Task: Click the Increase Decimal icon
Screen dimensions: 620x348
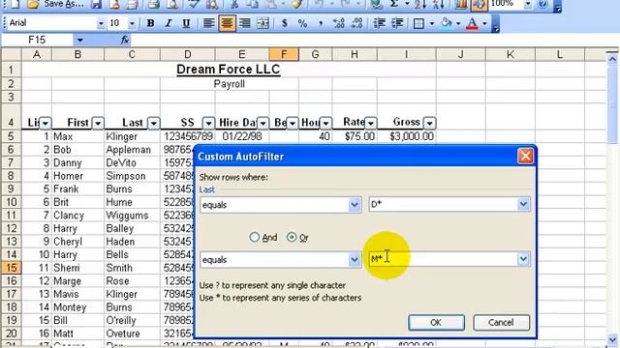Action: 338,23
